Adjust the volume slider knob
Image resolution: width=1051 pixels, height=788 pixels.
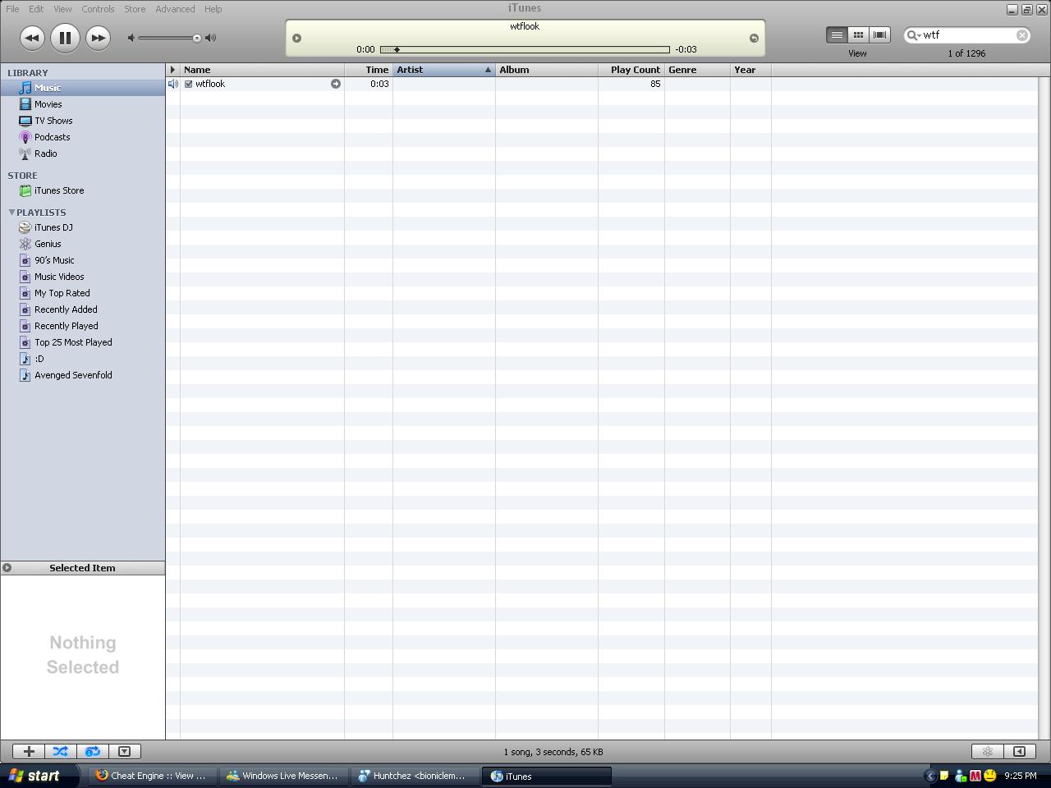[197, 38]
